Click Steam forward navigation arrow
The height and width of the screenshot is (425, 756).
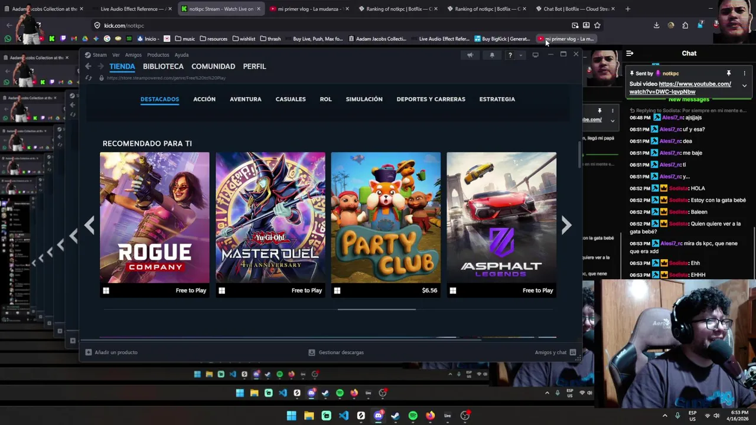100,67
